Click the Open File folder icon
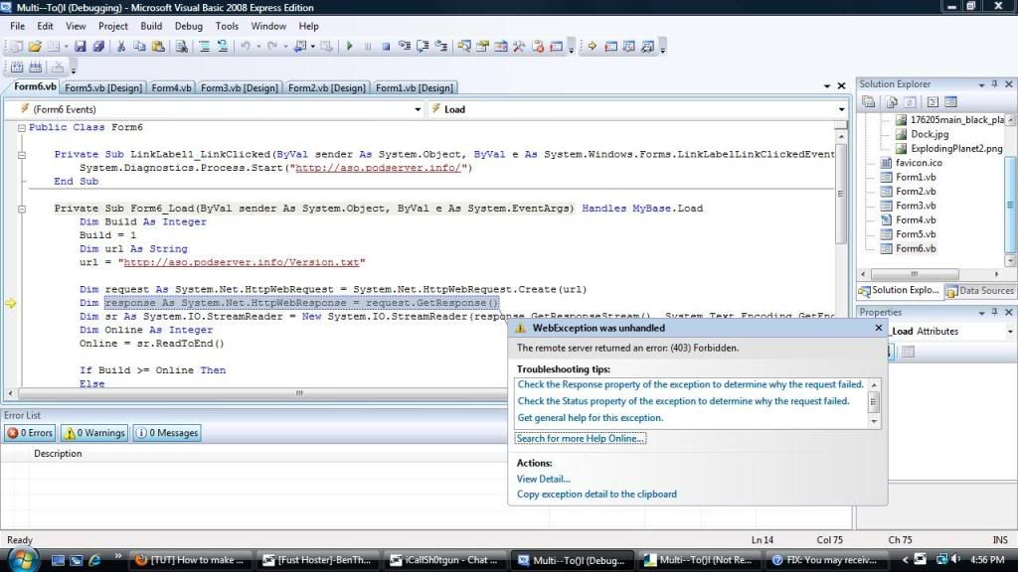This screenshot has width=1018, height=572. pos(35,47)
